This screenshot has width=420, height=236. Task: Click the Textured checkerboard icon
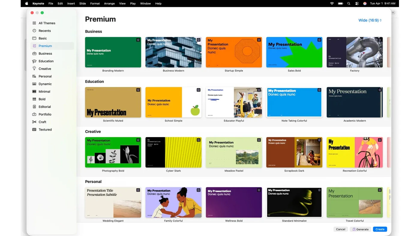pyautogui.click(x=34, y=129)
